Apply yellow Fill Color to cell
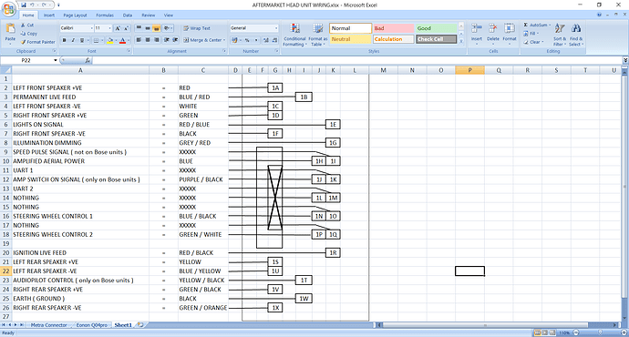Screen dimensions: 629x337 [x=109, y=40]
